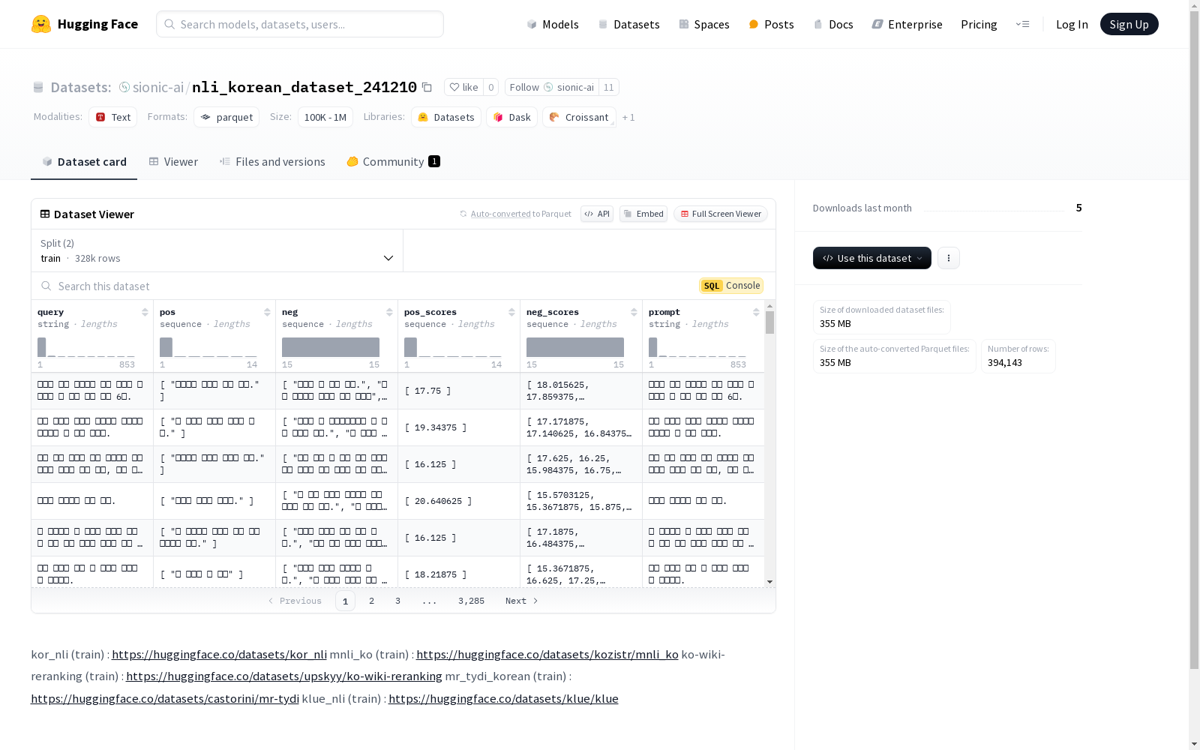
Task: Expand the Split train dropdown
Action: (x=217, y=250)
